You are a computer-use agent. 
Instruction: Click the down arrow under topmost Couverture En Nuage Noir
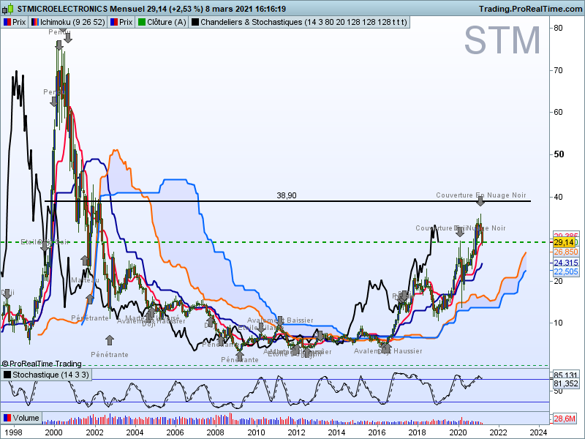480,201
